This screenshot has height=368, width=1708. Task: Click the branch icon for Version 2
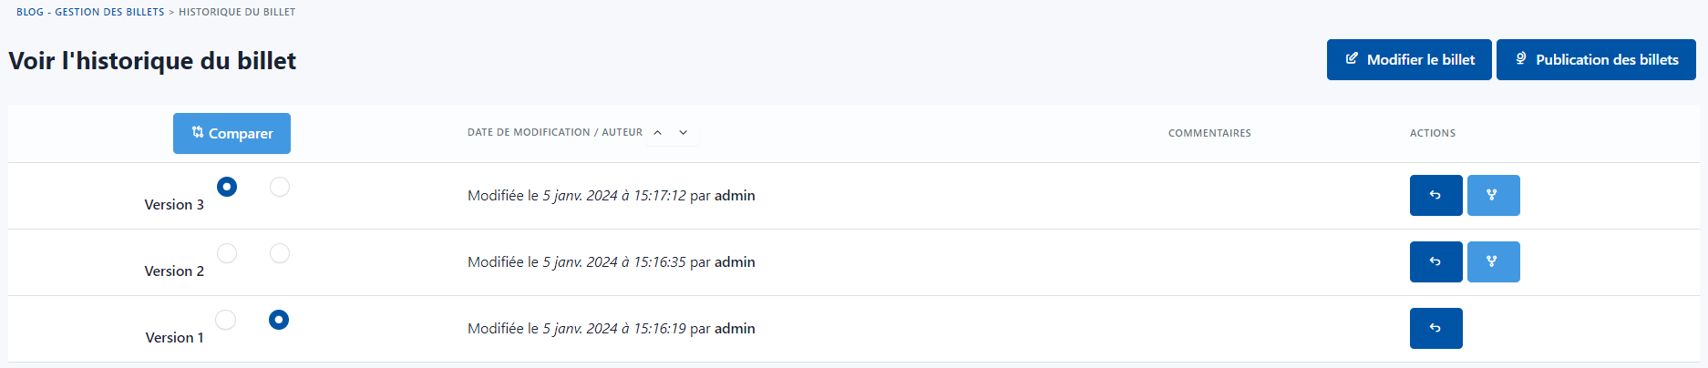click(1493, 261)
